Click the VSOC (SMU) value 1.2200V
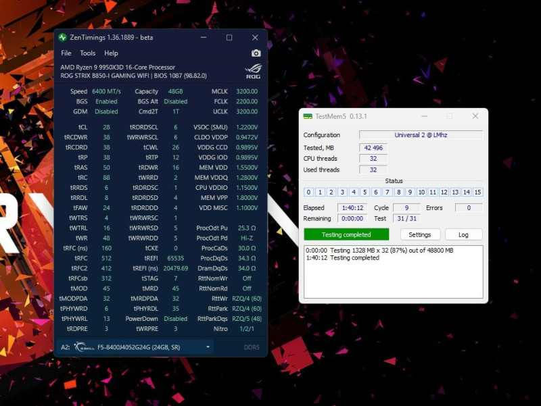Screen dimensions: 541x406 [x=247, y=127]
